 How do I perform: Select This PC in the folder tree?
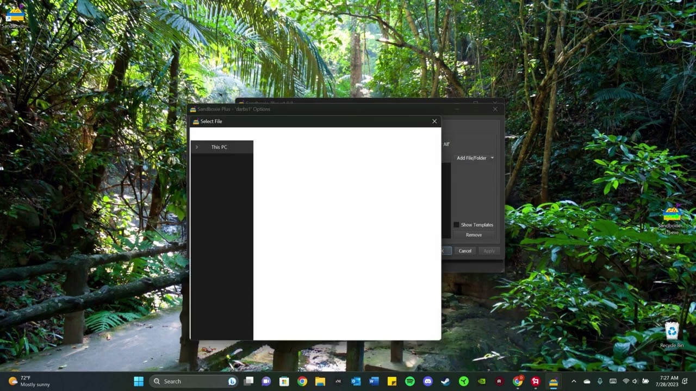[x=219, y=147]
